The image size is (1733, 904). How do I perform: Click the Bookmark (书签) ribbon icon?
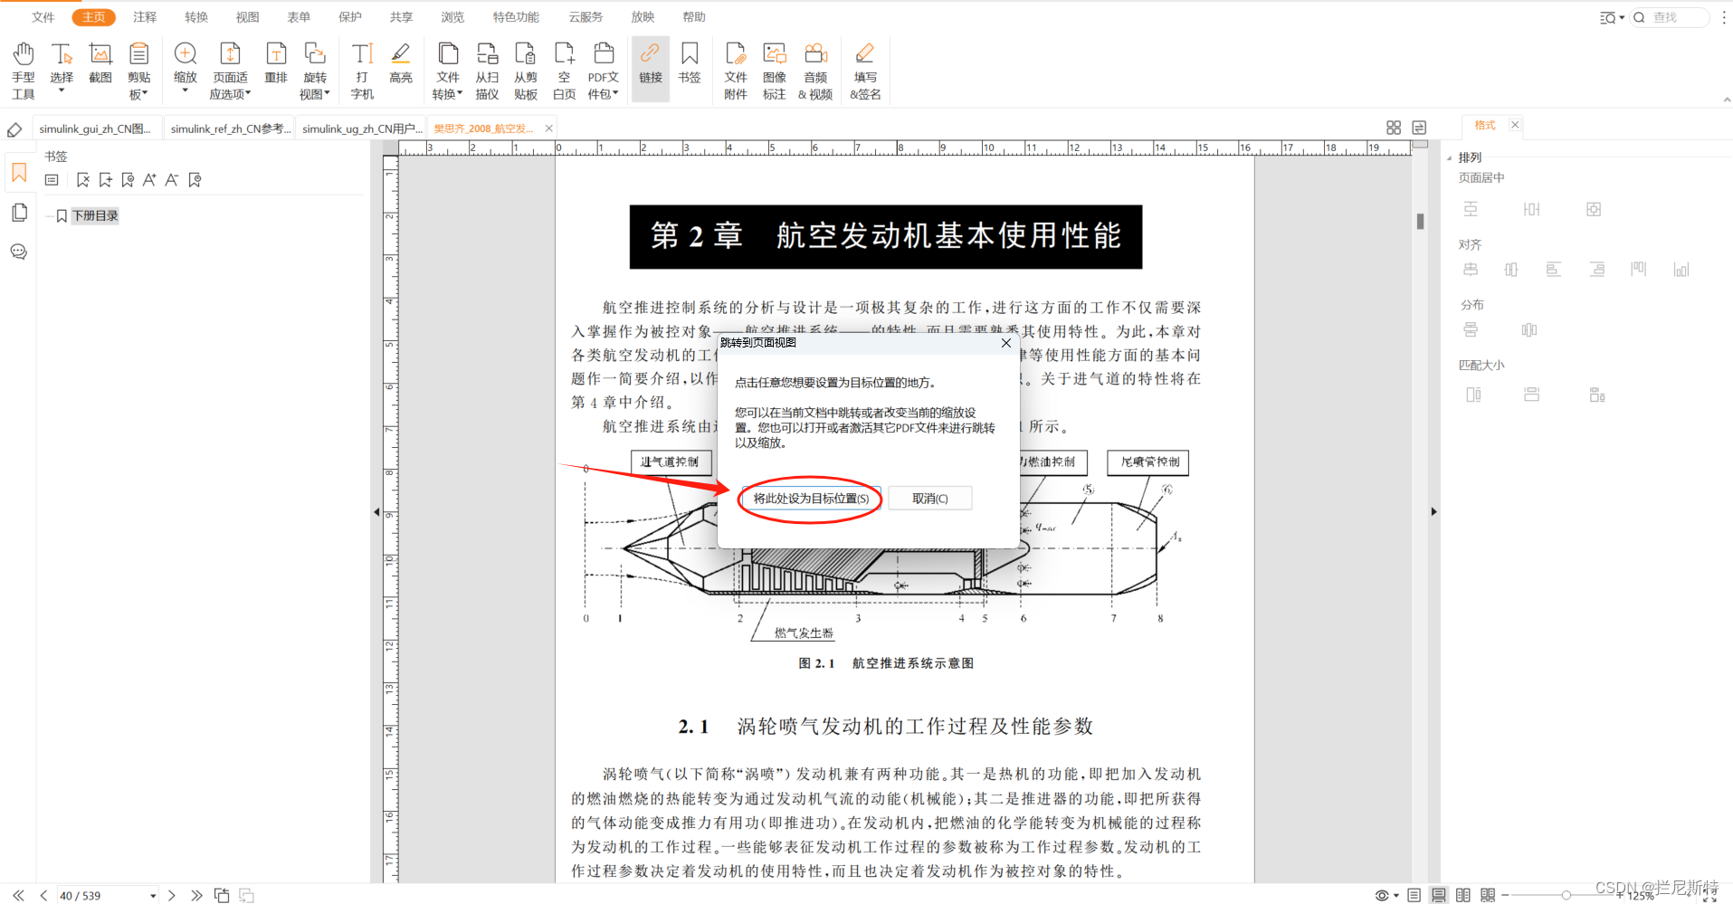690,63
